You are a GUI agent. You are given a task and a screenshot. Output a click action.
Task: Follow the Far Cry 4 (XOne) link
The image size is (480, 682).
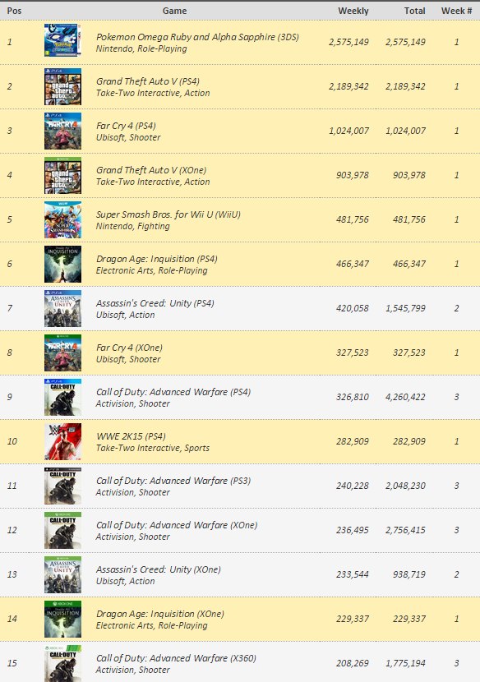(x=129, y=348)
